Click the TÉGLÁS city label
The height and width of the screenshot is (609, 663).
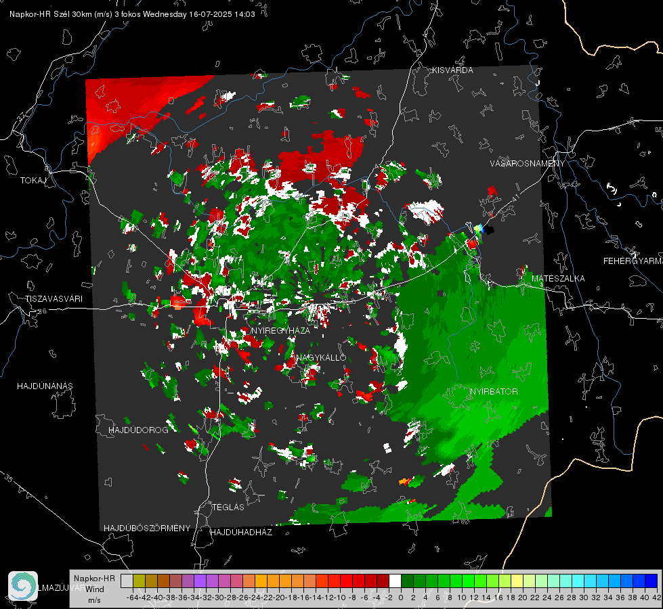pyautogui.click(x=228, y=507)
